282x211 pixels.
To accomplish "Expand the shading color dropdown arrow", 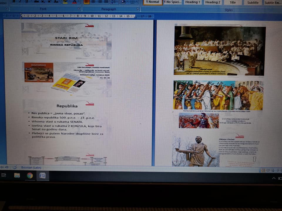I will tap(127, 2).
